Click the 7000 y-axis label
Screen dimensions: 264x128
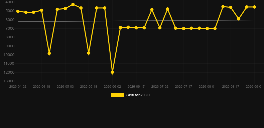tap(10, 28)
